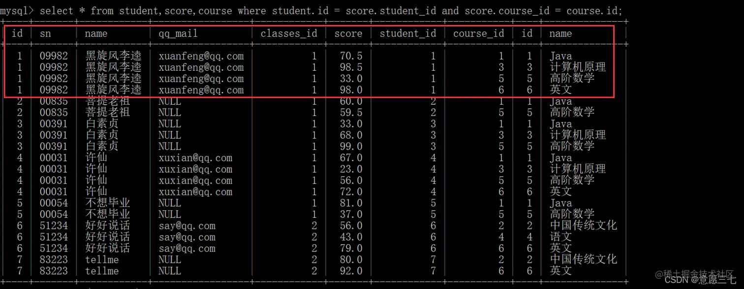Click 黑旋风李逵 in the 98.5 score row

(113, 67)
